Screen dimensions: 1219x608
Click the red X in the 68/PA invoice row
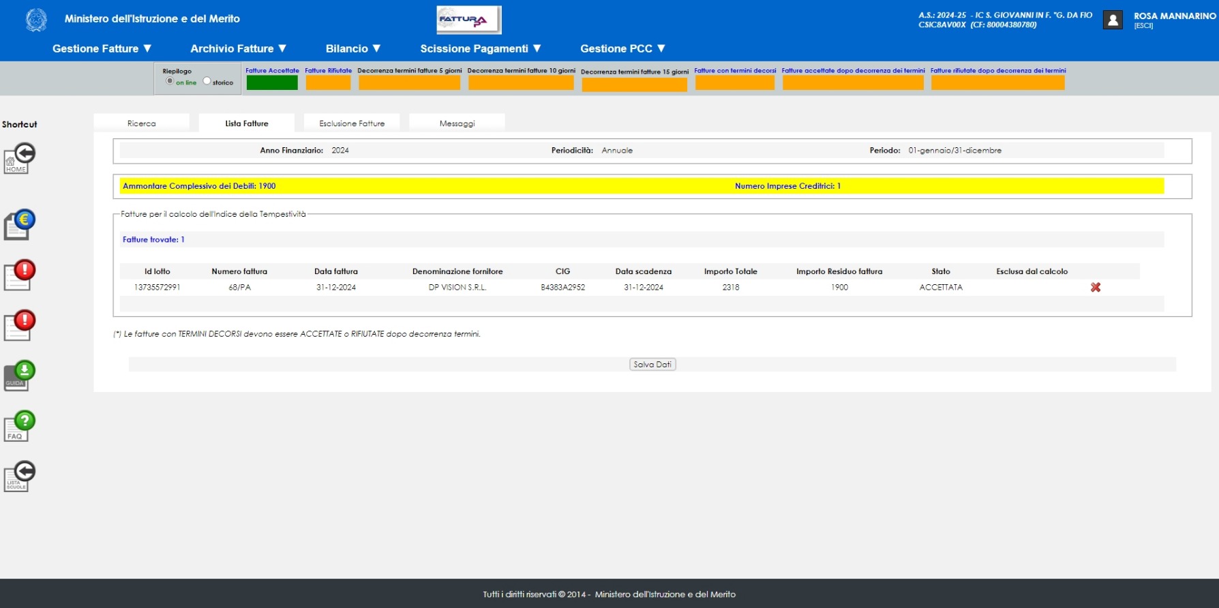coord(1095,288)
